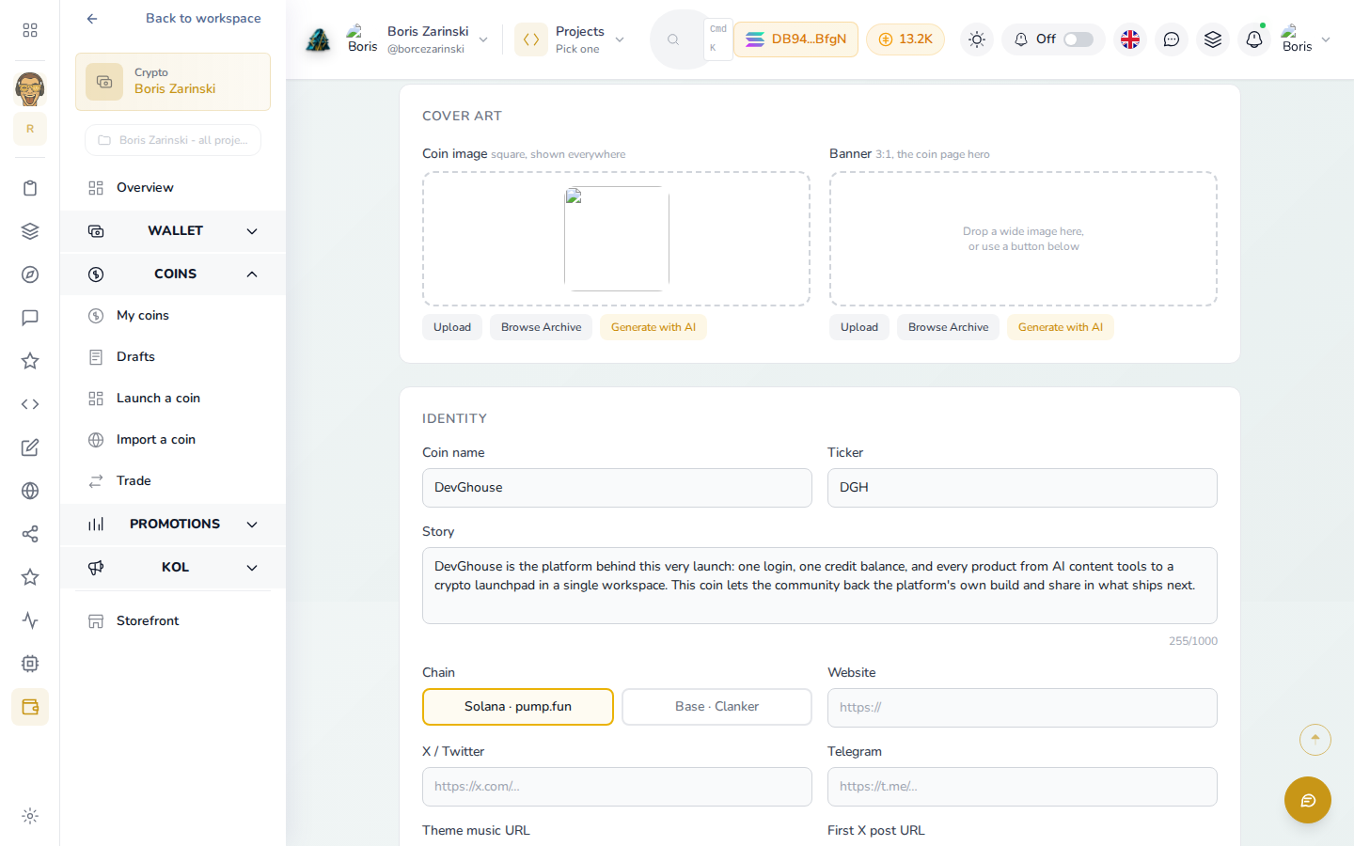Click the Website URL input field
Image resolution: width=1354 pixels, height=846 pixels.
pyautogui.click(x=1022, y=708)
